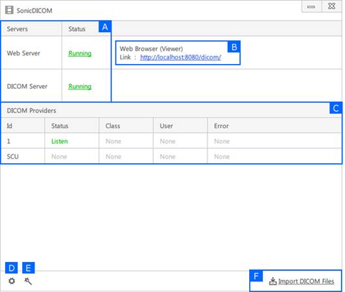
Task: Click the providers 'Id' column header
Action: pyautogui.click(x=10, y=126)
